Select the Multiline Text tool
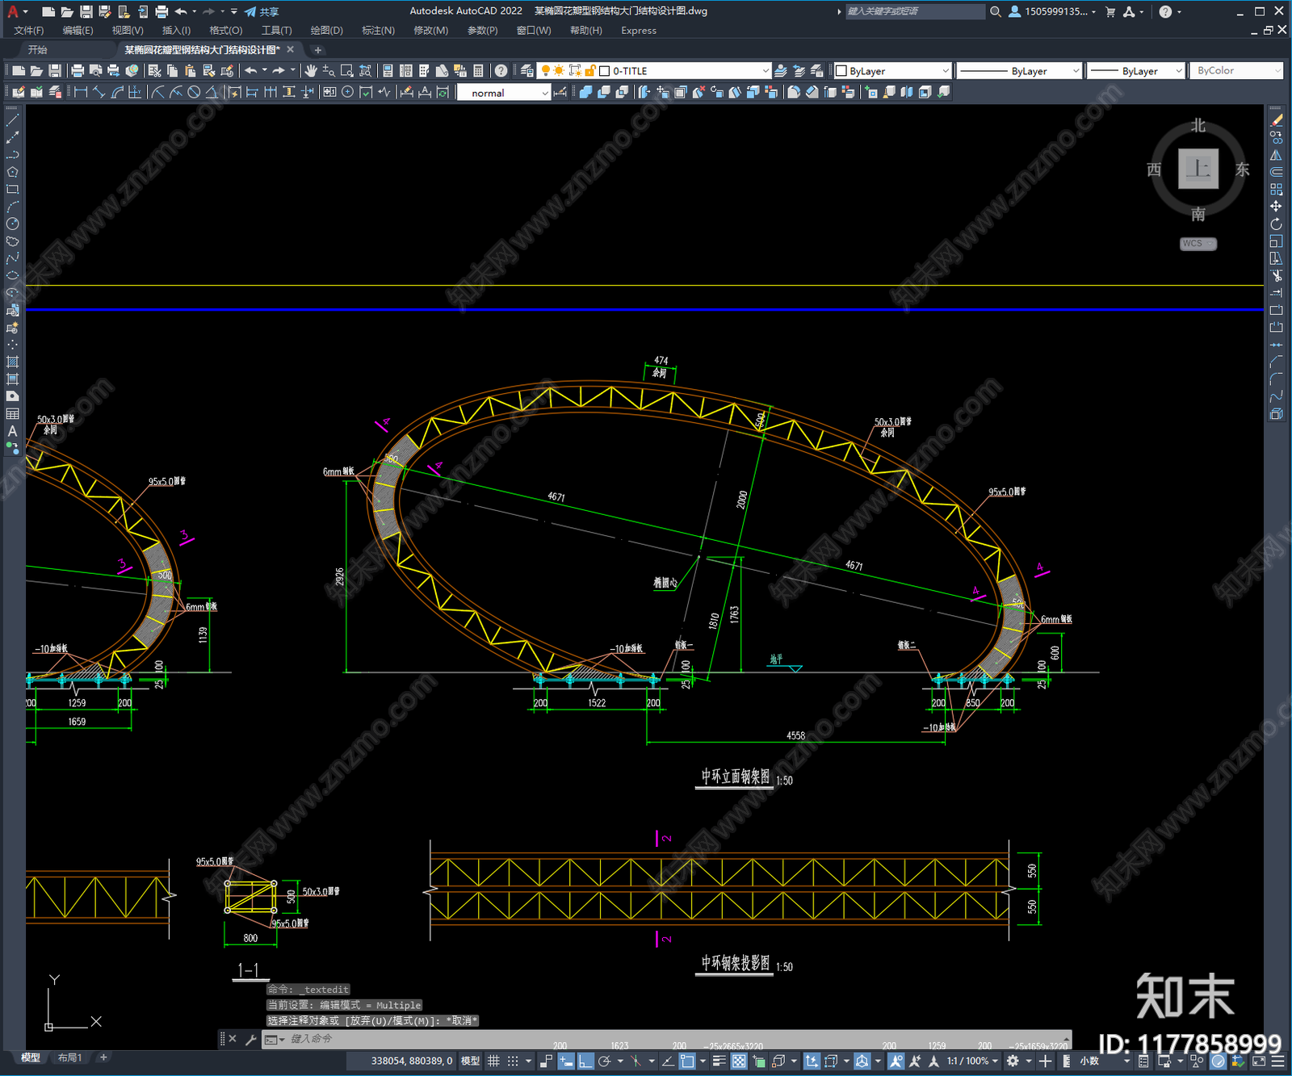 coord(12,432)
